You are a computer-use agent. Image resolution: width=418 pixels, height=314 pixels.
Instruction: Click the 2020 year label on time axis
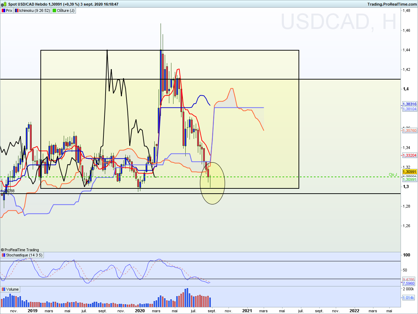(140, 311)
